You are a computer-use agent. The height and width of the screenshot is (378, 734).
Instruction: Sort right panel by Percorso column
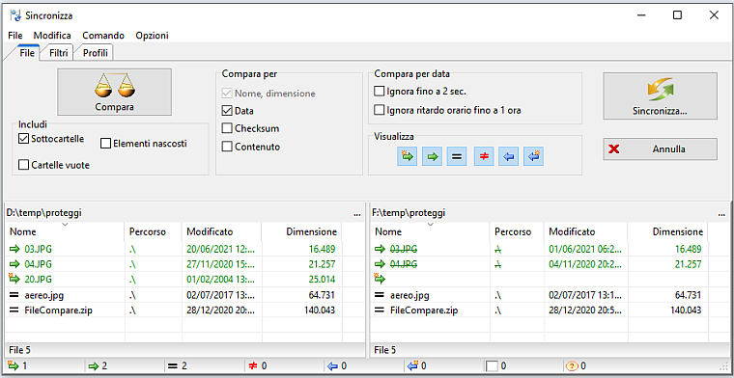tap(517, 231)
